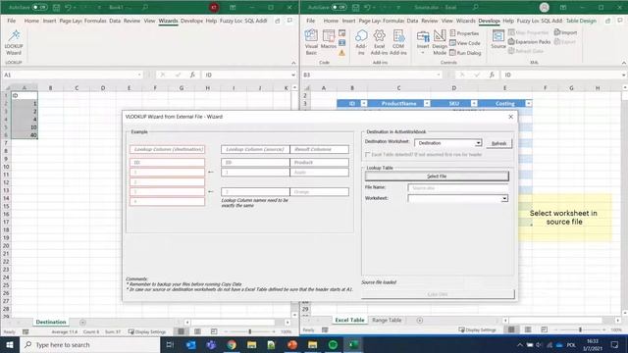This screenshot has width=628, height=353.
Task: Select the Destination sheet tab
Action: click(51, 323)
